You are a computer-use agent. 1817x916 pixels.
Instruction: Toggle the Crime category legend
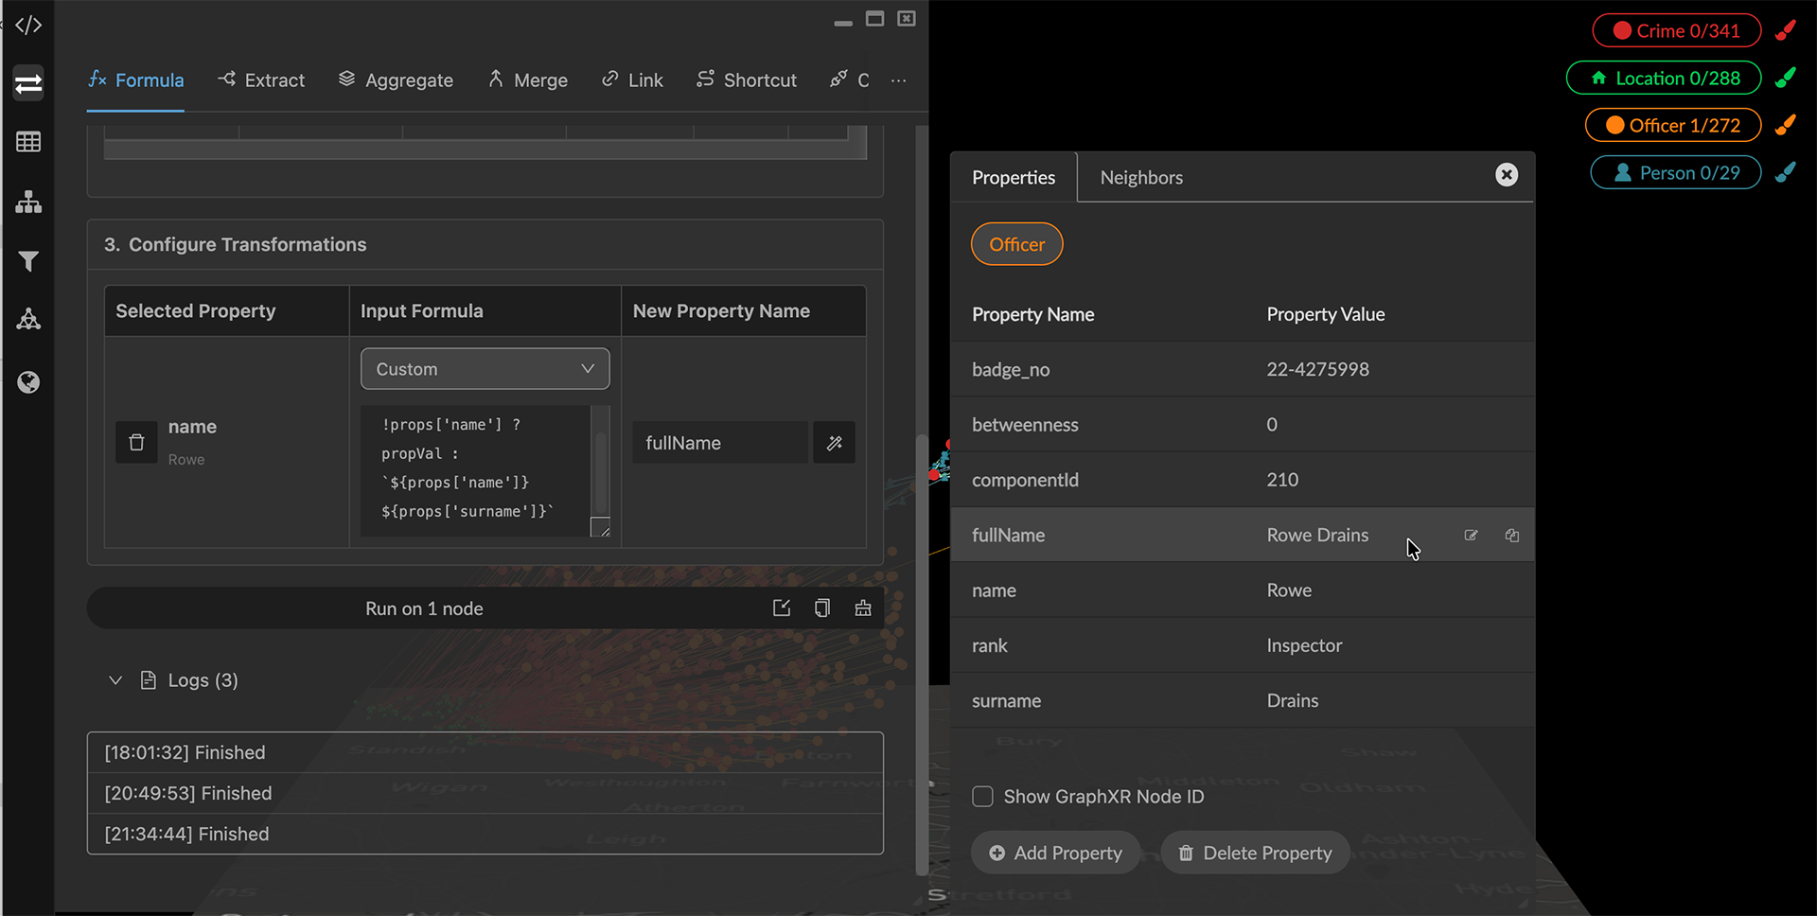(1676, 31)
